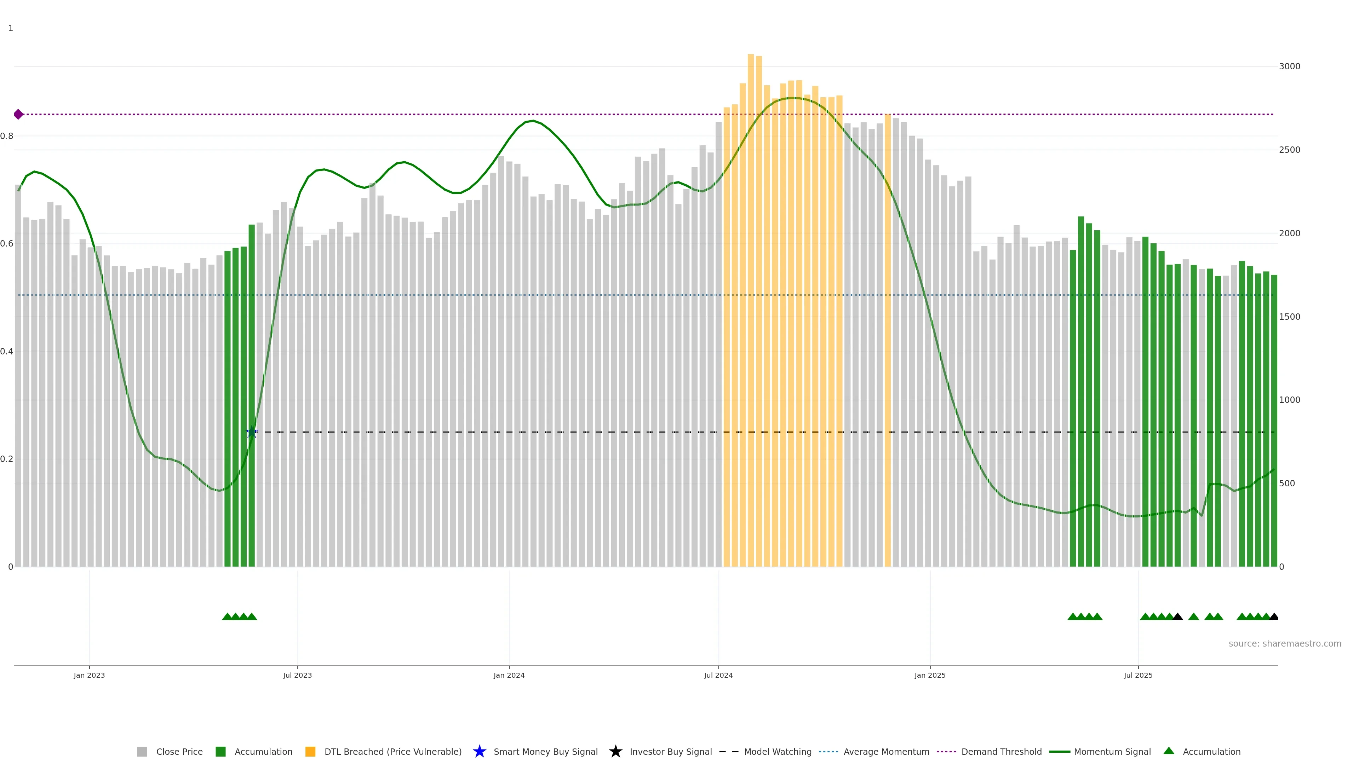The width and height of the screenshot is (1359, 764).
Task: Click the Jul 2024 axis label
Action: 718,675
